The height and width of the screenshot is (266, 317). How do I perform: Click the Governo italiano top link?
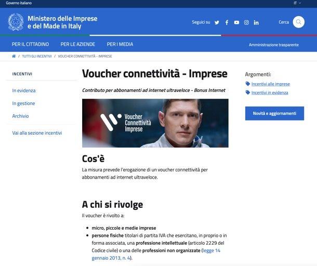[19, 3]
